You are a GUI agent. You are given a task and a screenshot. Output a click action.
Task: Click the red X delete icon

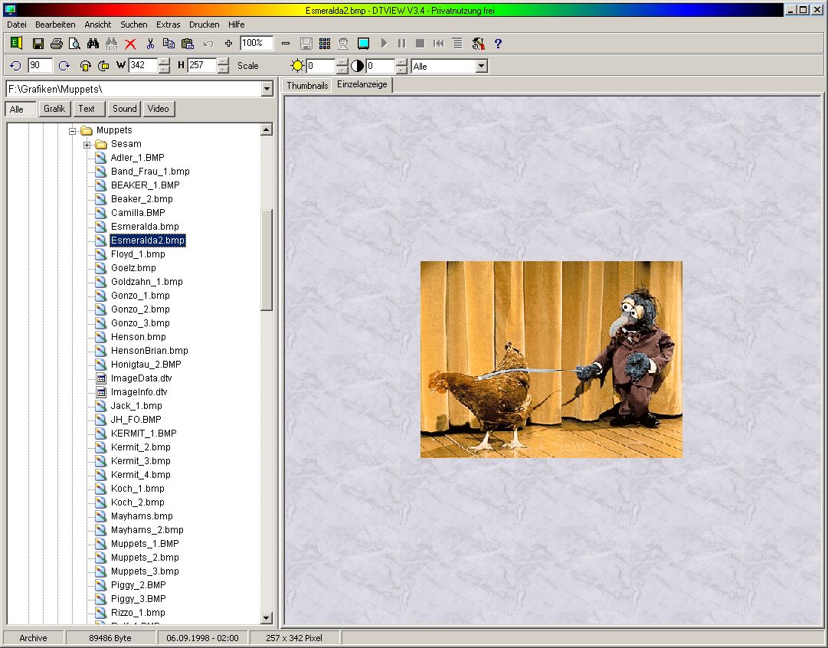130,44
